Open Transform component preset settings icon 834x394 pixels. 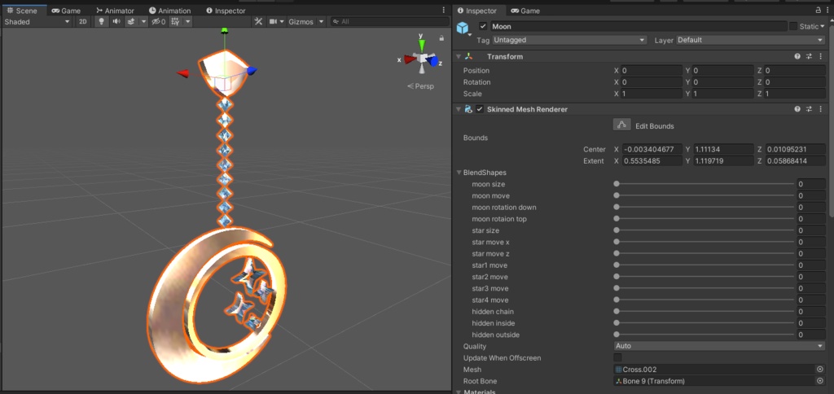tap(809, 56)
